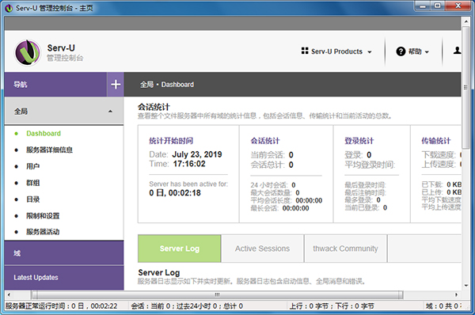
Task: Click the 上行 下行 status bar entry
Action: coord(332,306)
